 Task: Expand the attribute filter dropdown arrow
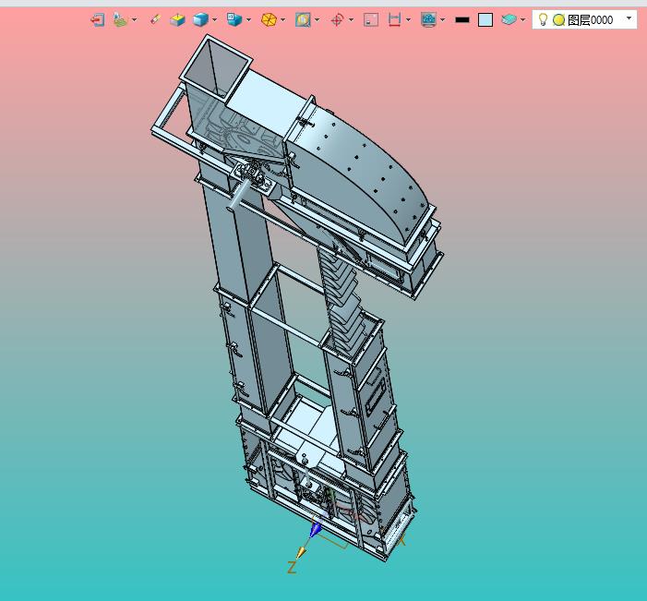pyautogui.click(x=135, y=19)
